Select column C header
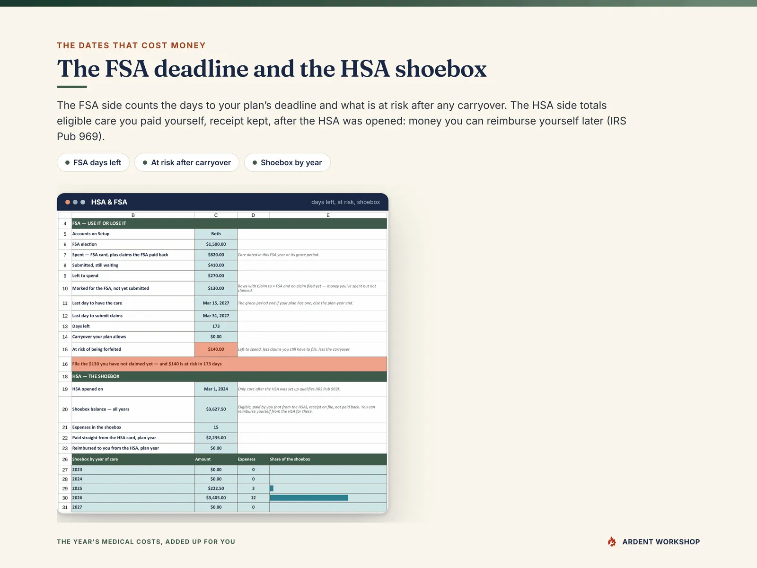 pyautogui.click(x=216, y=215)
